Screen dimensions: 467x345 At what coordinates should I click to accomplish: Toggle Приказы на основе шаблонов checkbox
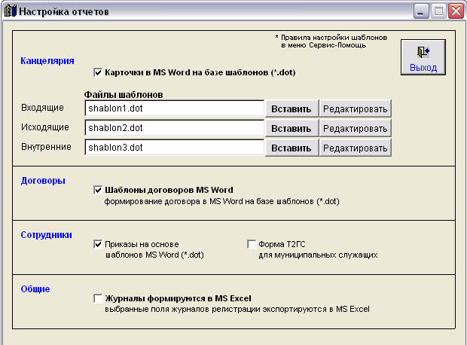98,244
